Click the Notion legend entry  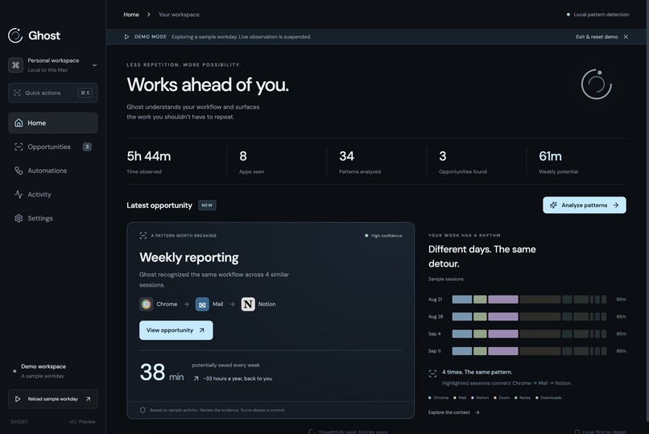pyautogui.click(x=480, y=398)
